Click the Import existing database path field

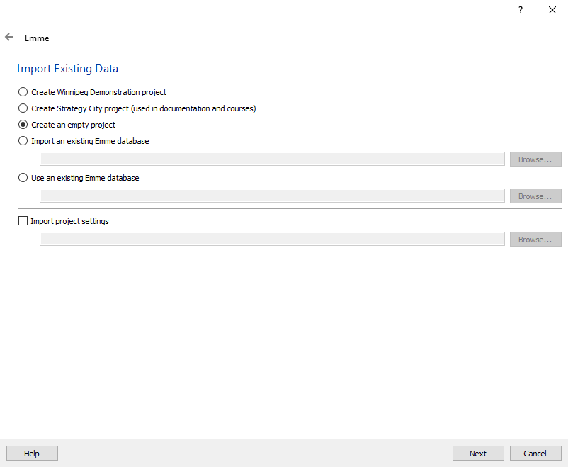tap(272, 159)
